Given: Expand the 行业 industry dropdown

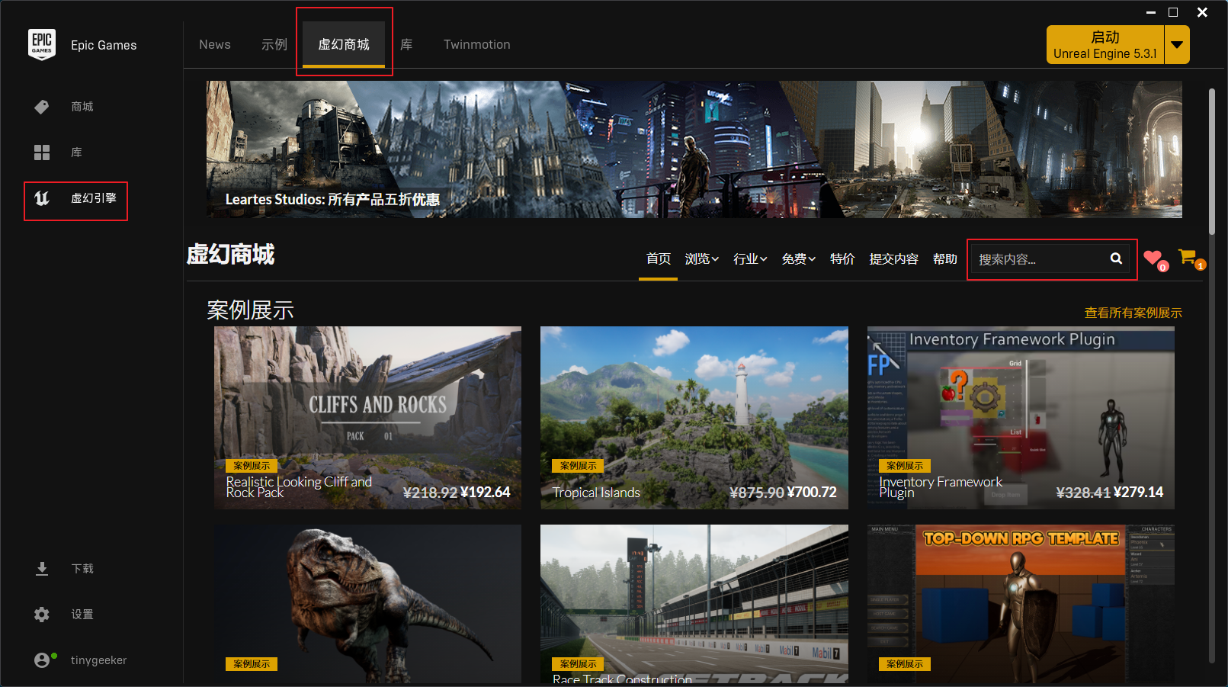Looking at the screenshot, I should pos(750,259).
